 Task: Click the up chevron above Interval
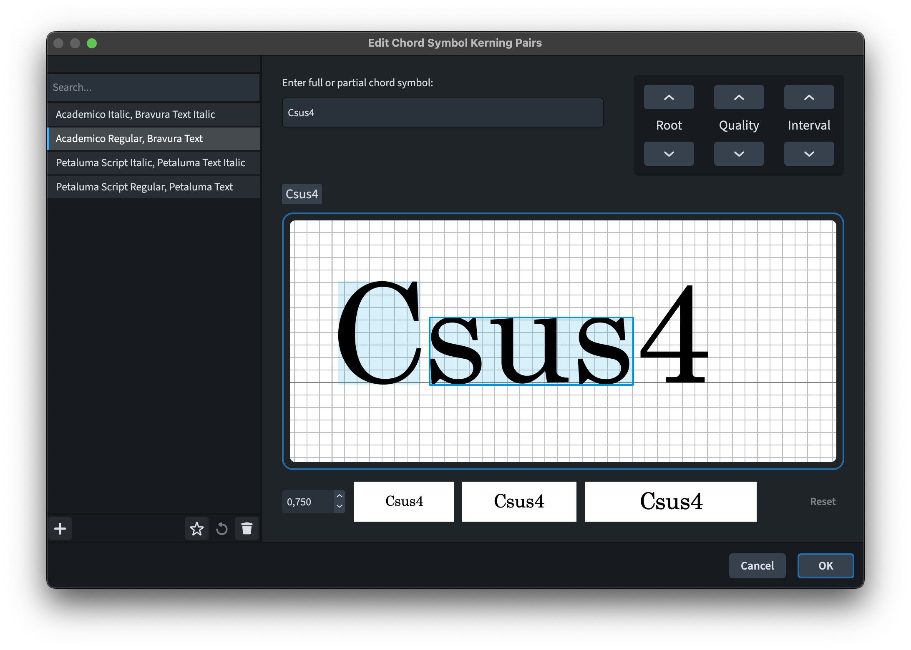coord(809,97)
